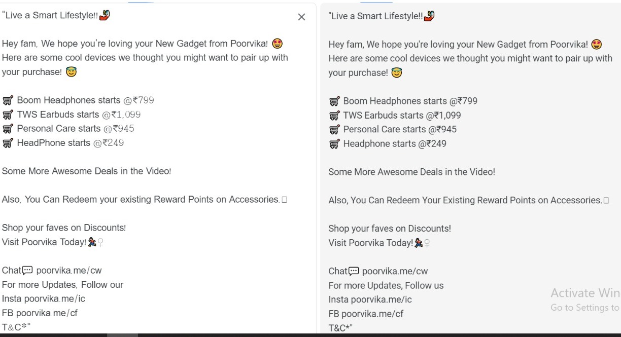Click cart icon beside left panel's Boom Headphones
This screenshot has width=621, height=337.
[8, 100]
